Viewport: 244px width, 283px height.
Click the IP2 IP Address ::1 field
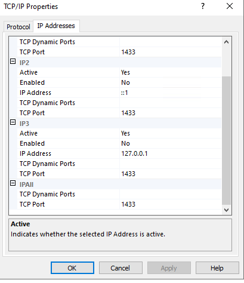tap(171, 93)
